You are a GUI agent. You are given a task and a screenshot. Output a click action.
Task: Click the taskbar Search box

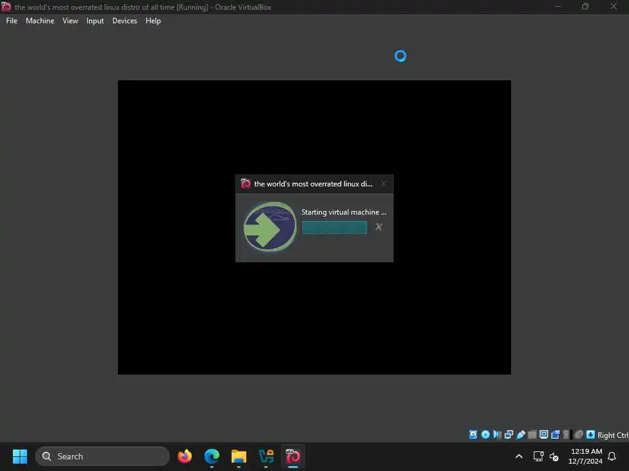[103, 456]
